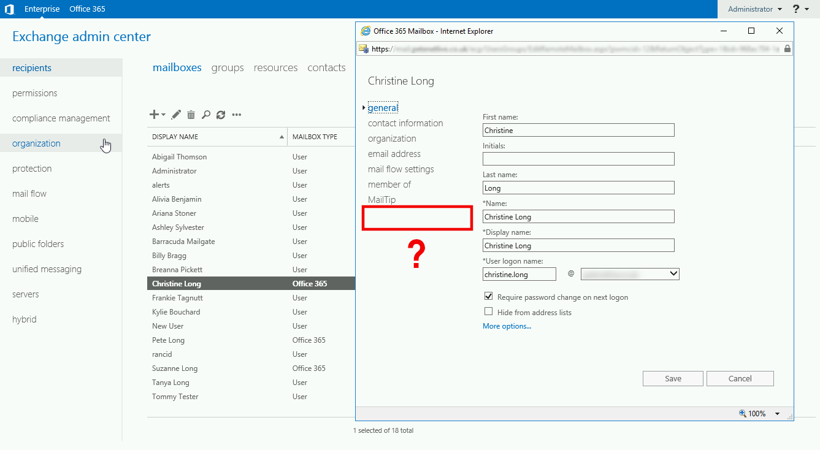The height and width of the screenshot is (450, 820).
Task: Click the User logon name field
Action: [x=519, y=274]
